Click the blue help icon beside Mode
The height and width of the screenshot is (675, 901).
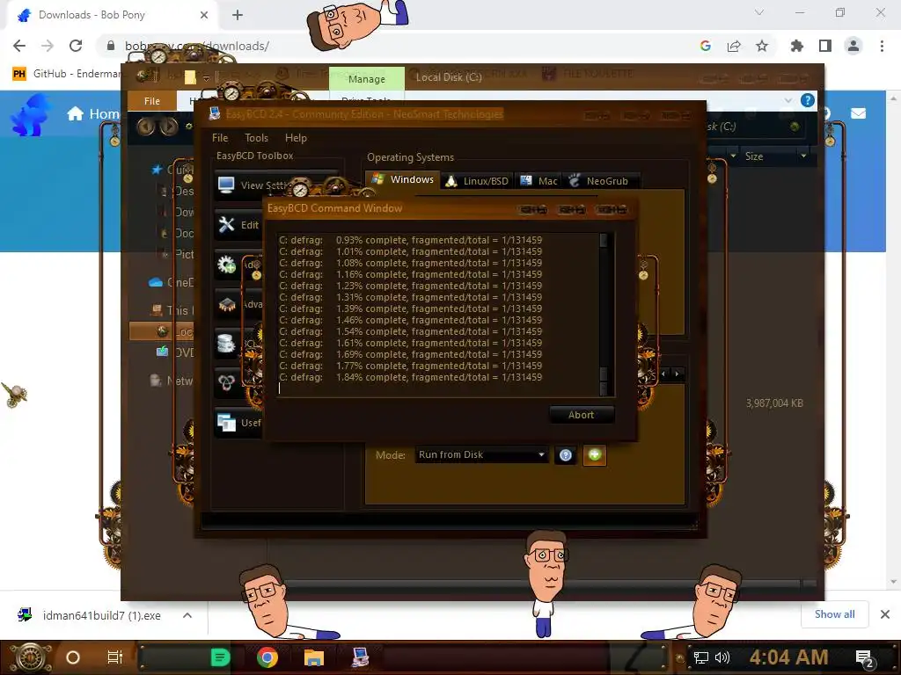pos(566,455)
